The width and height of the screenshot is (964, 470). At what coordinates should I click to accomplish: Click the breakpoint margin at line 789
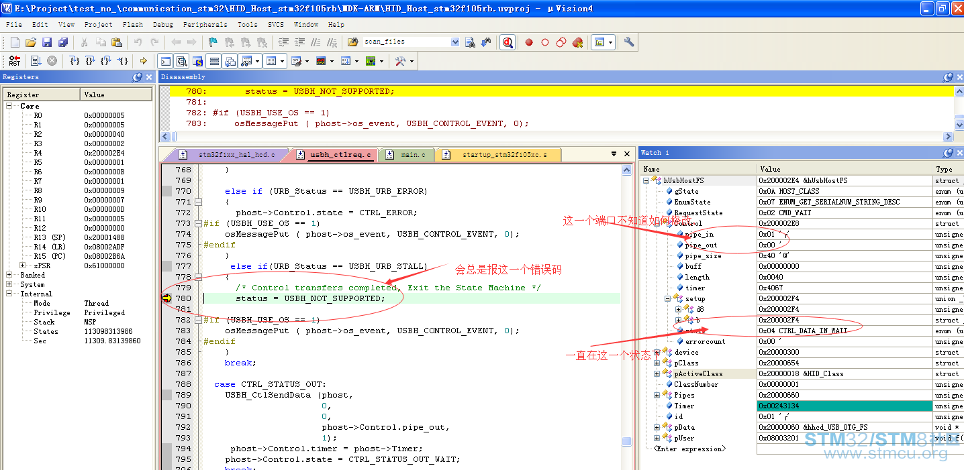pyautogui.click(x=166, y=395)
